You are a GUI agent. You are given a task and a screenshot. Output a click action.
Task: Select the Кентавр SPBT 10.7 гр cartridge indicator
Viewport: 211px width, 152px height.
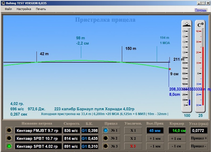coord(9,138)
